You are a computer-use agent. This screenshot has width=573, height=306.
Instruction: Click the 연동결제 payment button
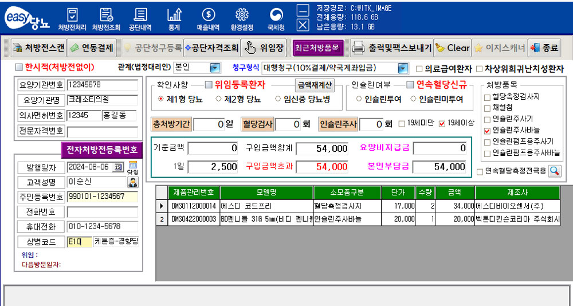[x=92, y=48]
